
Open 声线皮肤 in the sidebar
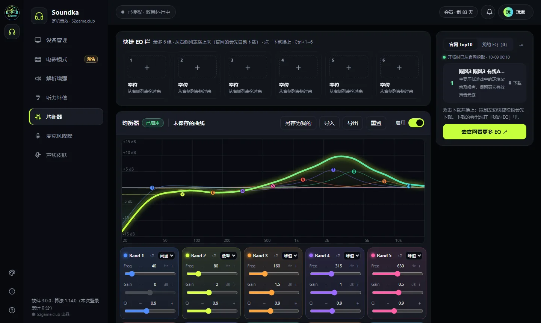click(66, 155)
